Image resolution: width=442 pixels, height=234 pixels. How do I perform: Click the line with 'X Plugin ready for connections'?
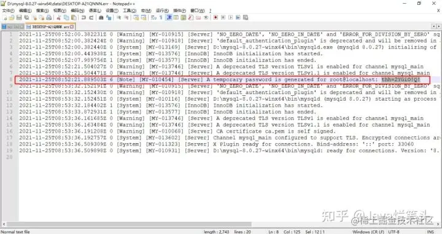point(217,144)
